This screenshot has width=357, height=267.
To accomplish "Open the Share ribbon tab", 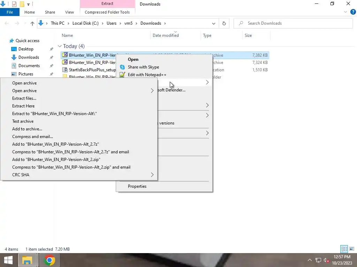I will click(50, 12).
